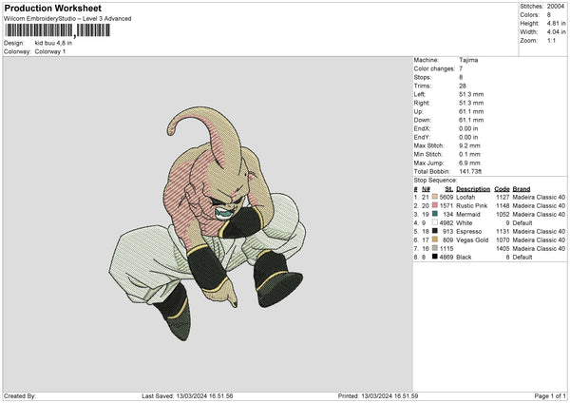Image resolution: width=570 pixels, height=403 pixels.
Task: Click the 'Brand' column header
Action: (x=522, y=189)
